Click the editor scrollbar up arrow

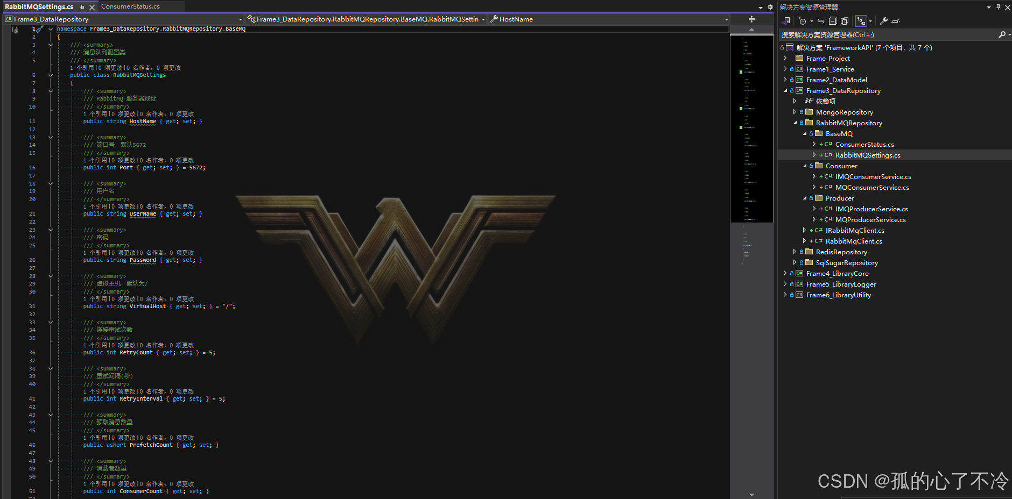[751, 30]
